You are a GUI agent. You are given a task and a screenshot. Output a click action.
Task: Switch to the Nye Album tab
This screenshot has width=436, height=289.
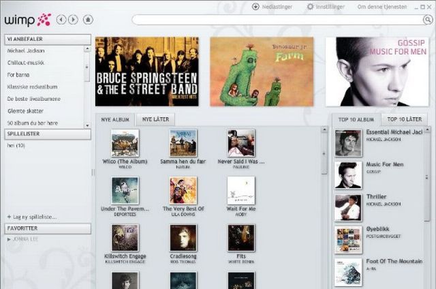coord(115,119)
